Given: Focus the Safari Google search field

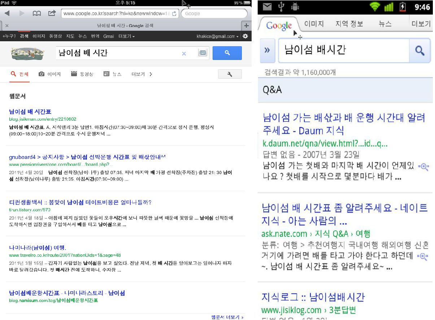Looking at the screenshot, I should [x=214, y=13].
